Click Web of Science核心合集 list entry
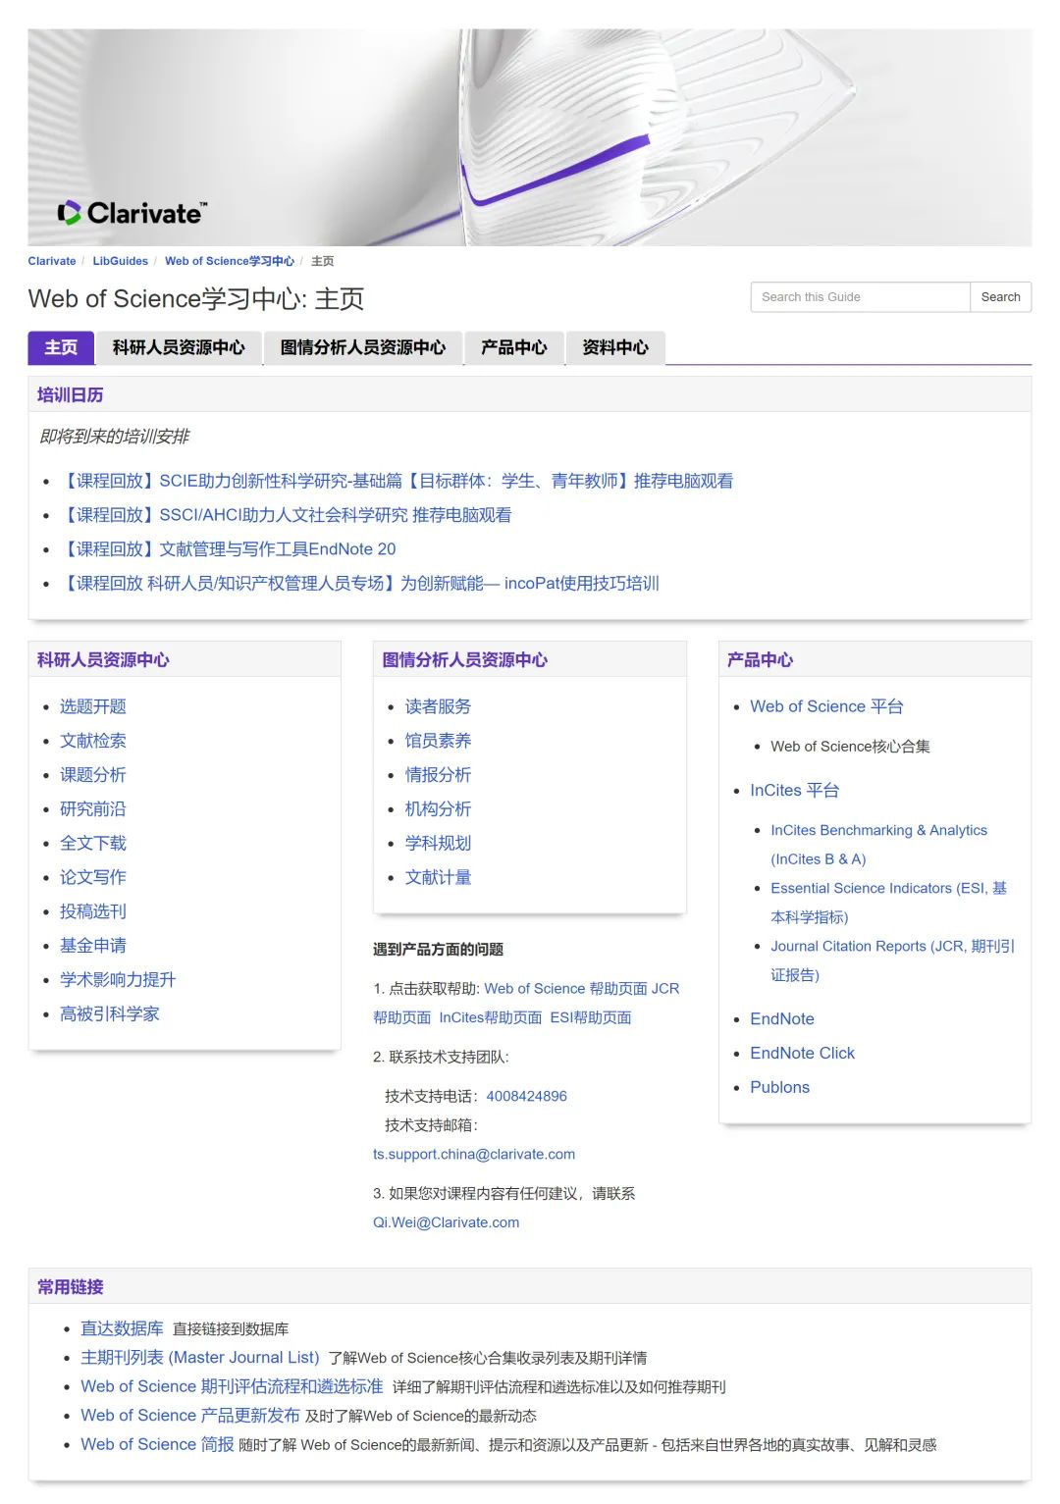The image size is (1060, 1504). 850,747
